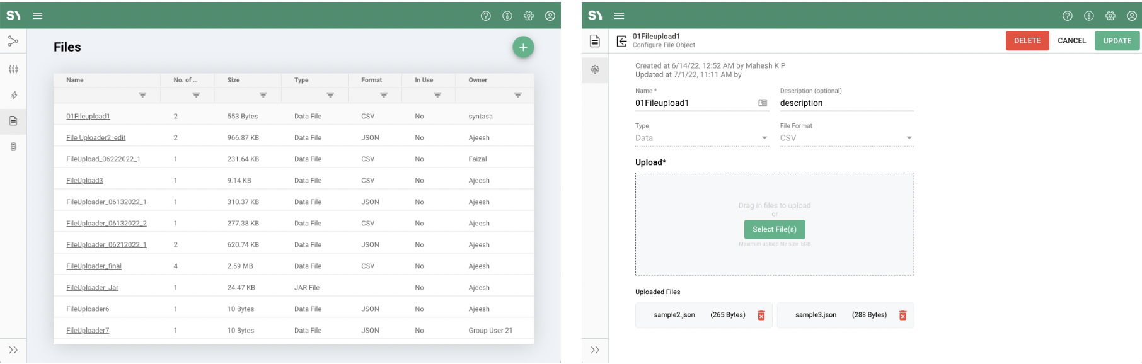The height and width of the screenshot is (364, 1142).
Task: Click the pipeline icon in the left sidebar
Action: [13, 42]
